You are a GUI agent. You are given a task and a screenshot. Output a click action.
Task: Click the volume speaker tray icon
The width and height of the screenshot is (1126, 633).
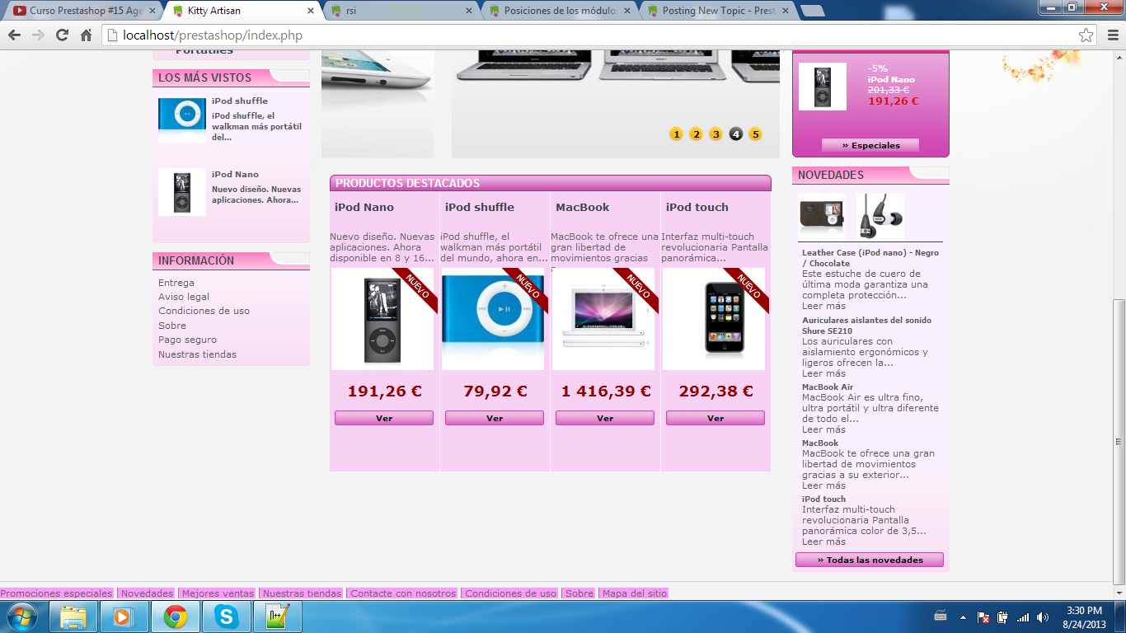click(1043, 617)
